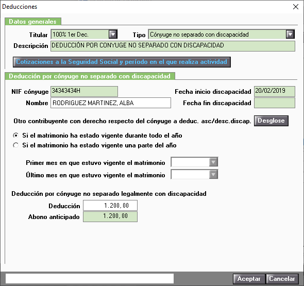Click the 'Deducción por cónyuge no separado legalmente' heading
Screen dimensions: 304x286
[x=109, y=194]
